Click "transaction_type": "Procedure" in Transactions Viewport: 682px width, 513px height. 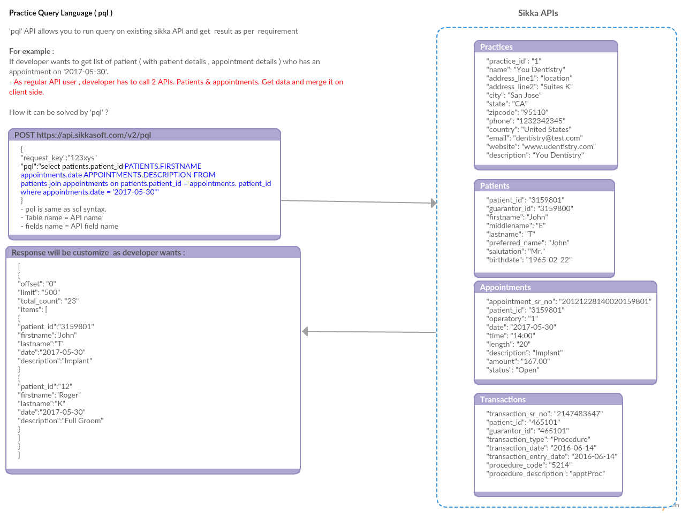(539, 439)
